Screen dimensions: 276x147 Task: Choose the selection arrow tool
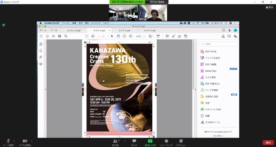coord(112,36)
